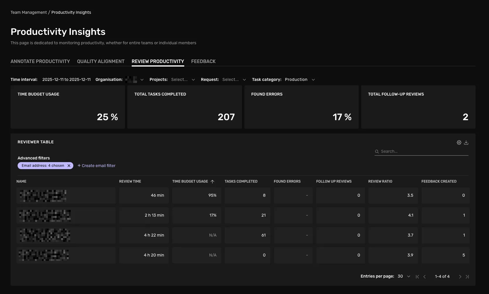The height and width of the screenshot is (294, 489).
Task: Open Email address: 4 chosen filter
Action: pos(43,166)
